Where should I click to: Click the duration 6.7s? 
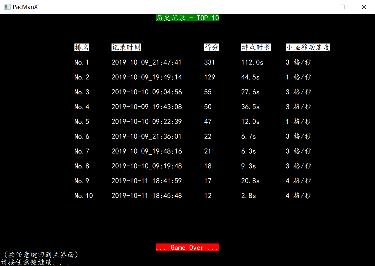pos(249,136)
